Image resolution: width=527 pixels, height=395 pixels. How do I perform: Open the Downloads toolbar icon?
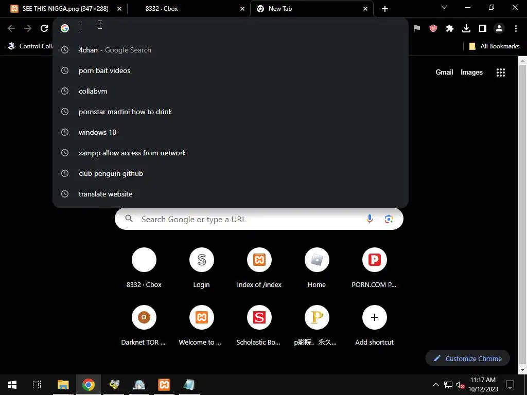point(466,28)
